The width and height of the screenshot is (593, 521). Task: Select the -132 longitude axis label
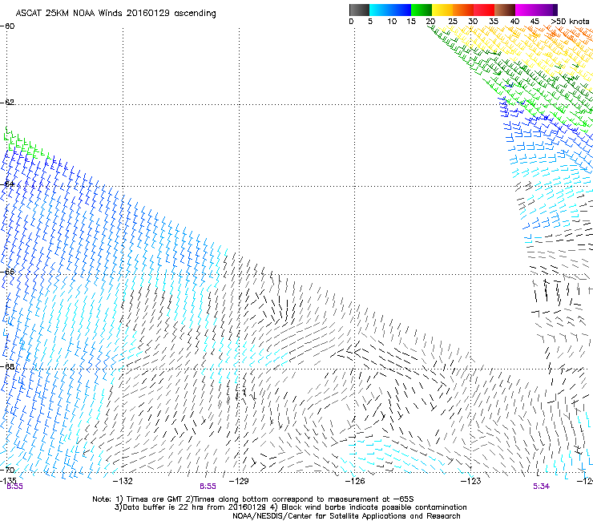(x=123, y=481)
